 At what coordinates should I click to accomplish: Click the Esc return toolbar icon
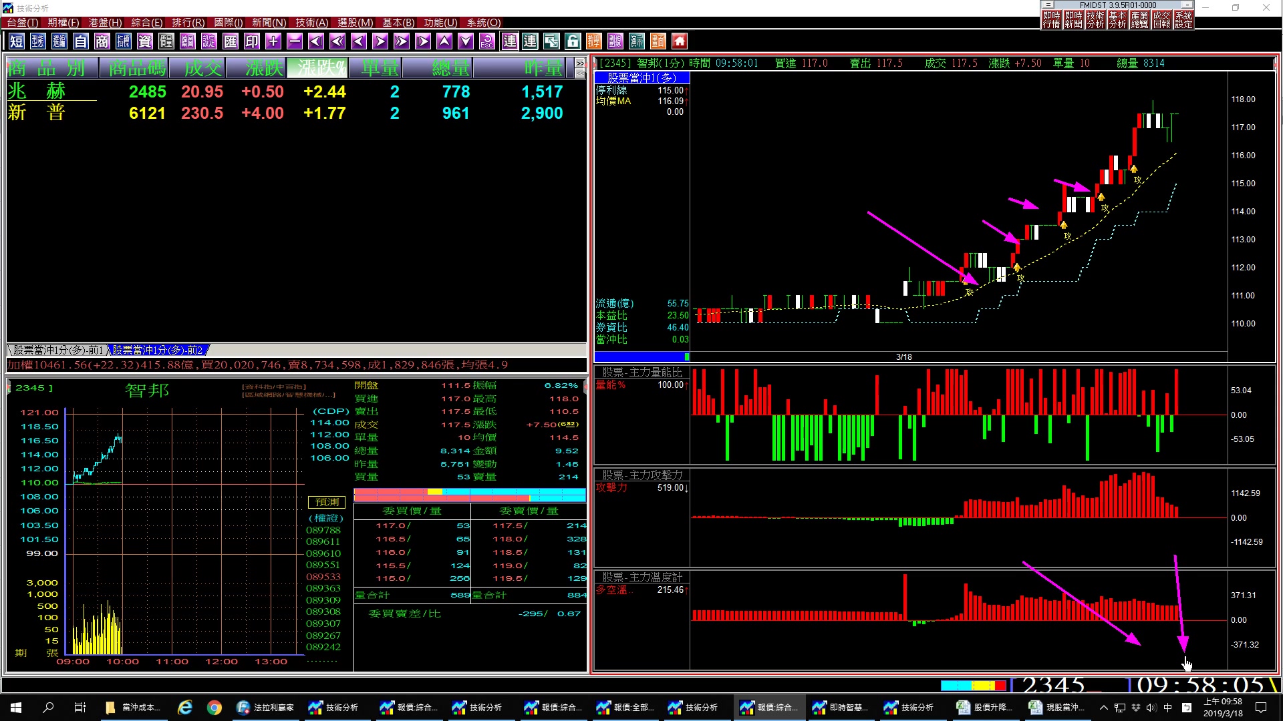click(x=487, y=41)
